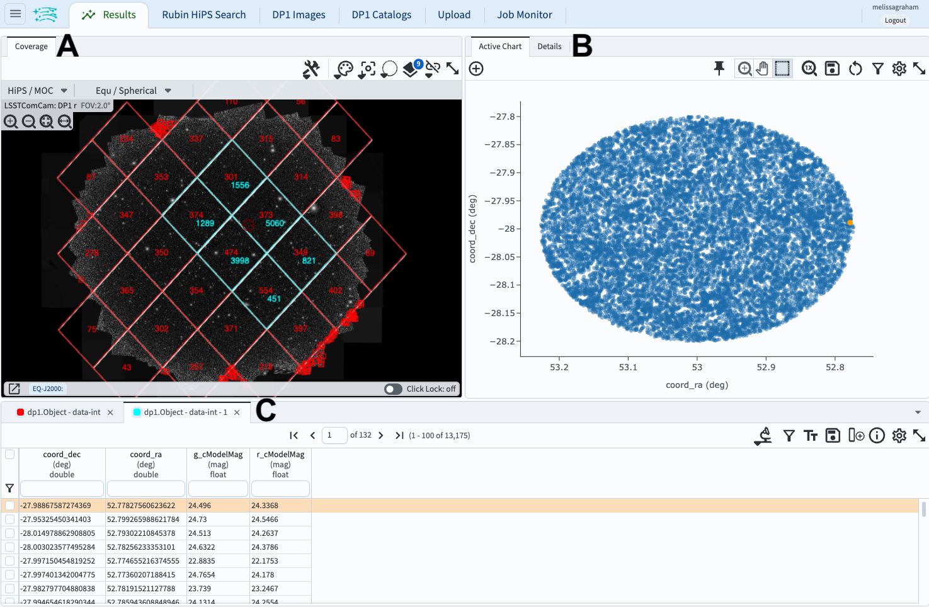The width and height of the screenshot is (929, 607).
Task: Open the HiPS / MOC dropdown
Action: [x=37, y=91]
